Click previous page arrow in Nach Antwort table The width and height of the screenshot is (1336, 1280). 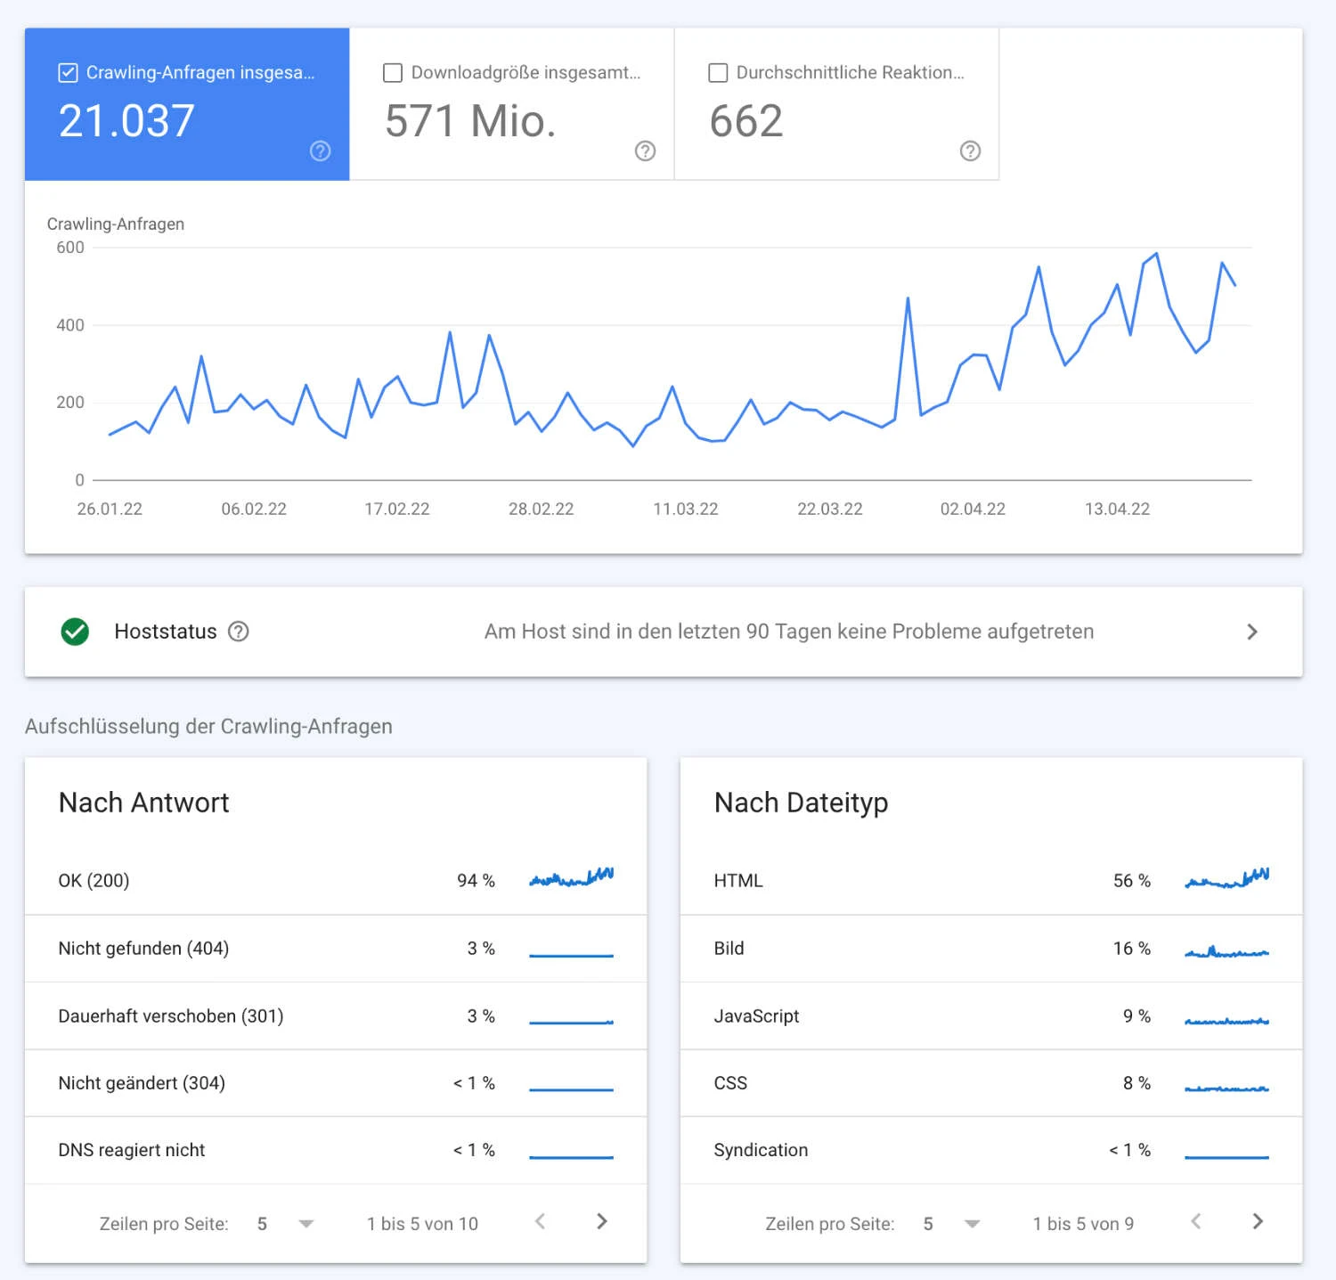[541, 1222]
